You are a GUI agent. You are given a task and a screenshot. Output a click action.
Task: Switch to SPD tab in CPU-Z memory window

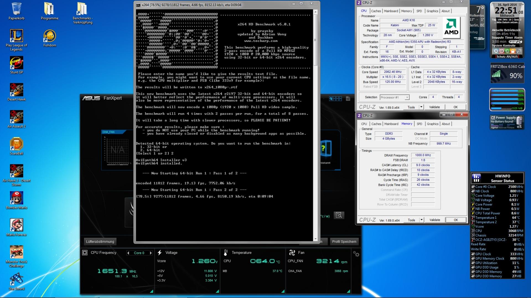click(x=419, y=124)
